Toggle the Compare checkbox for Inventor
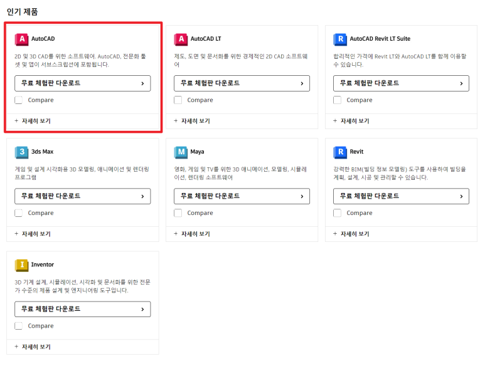This screenshot has height=366, width=485. tap(19, 326)
